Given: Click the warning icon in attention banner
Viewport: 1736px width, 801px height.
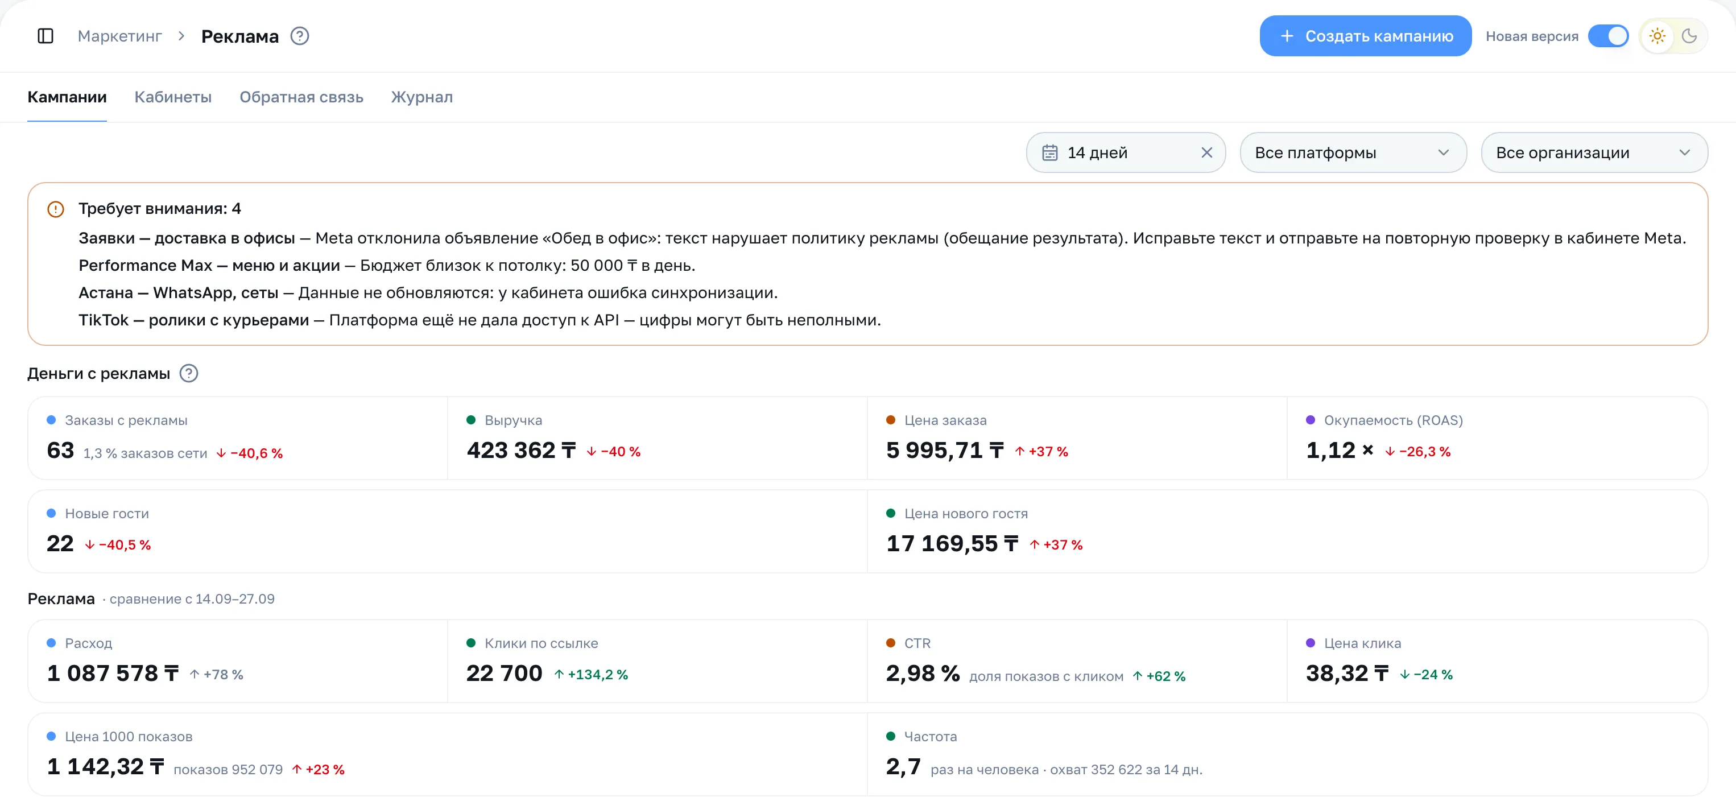Looking at the screenshot, I should [55, 209].
